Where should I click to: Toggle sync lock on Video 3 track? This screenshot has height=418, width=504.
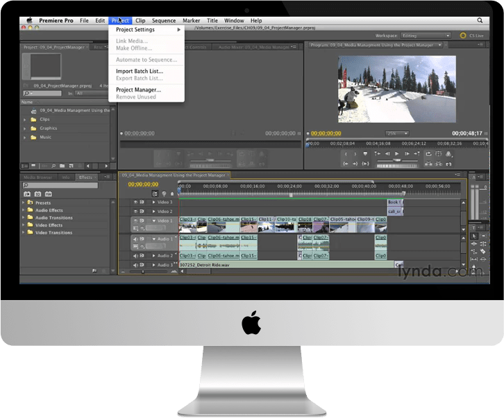tap(142, 202)
